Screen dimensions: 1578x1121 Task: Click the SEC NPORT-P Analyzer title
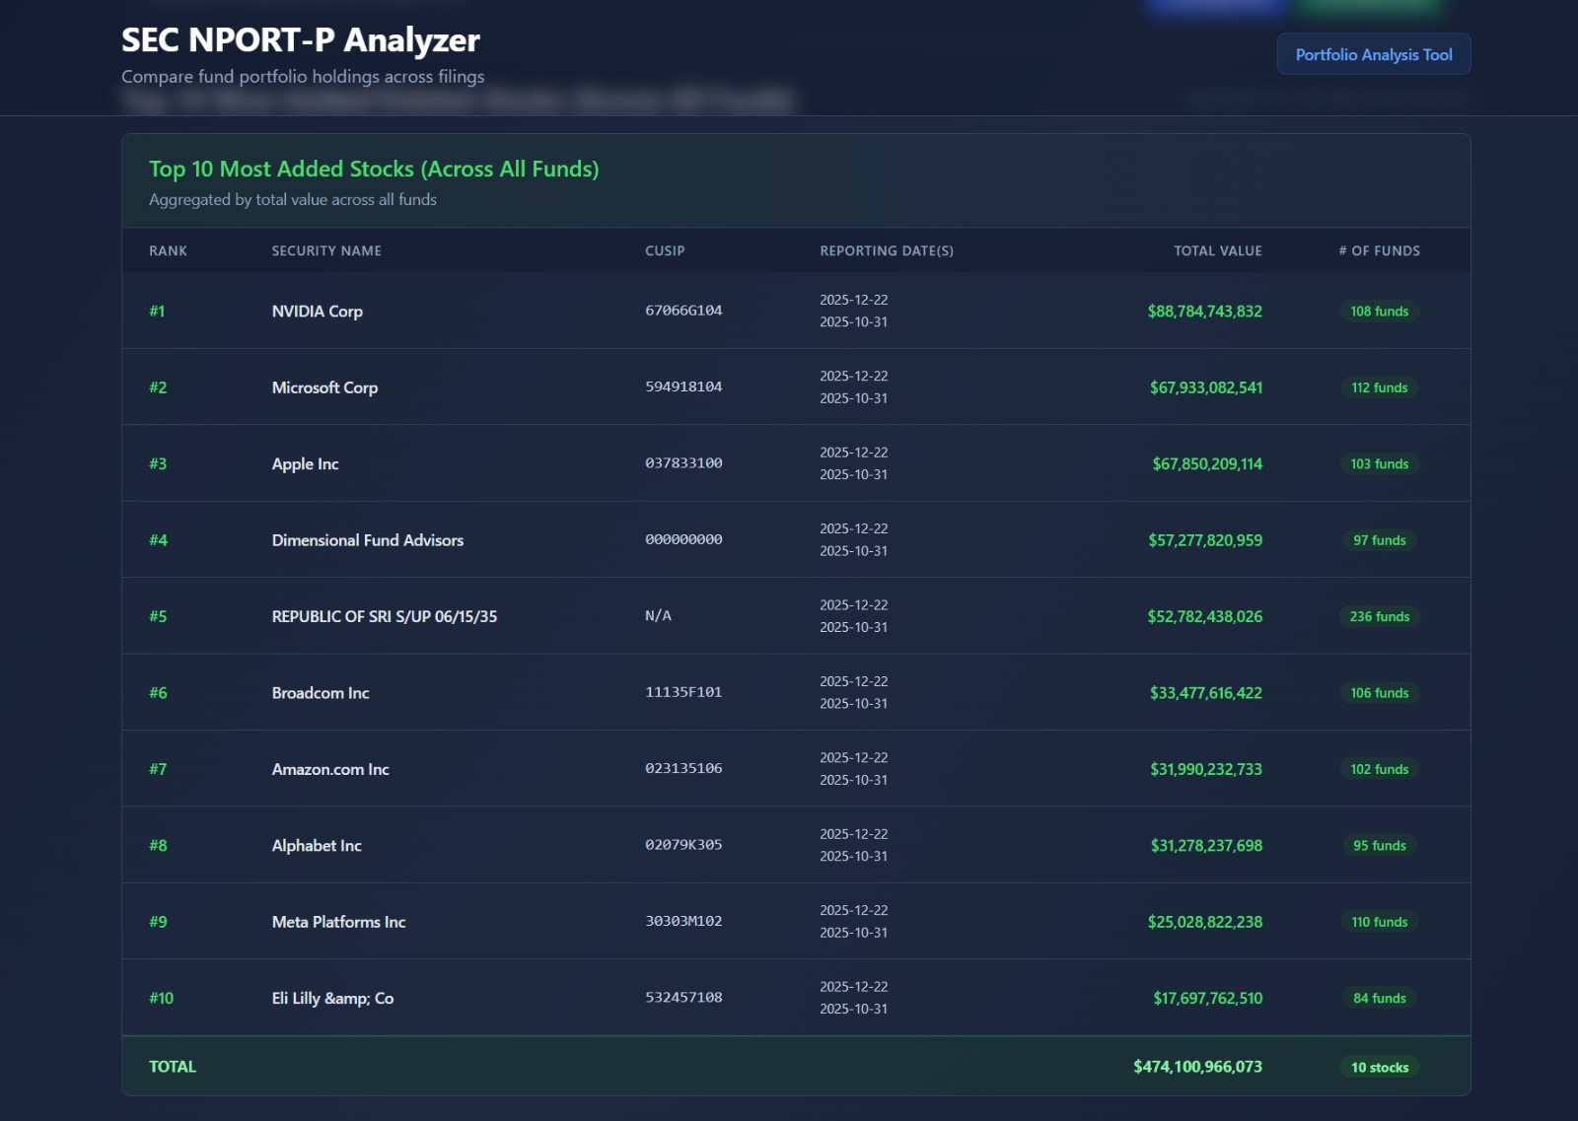click(x=300, y=40)
